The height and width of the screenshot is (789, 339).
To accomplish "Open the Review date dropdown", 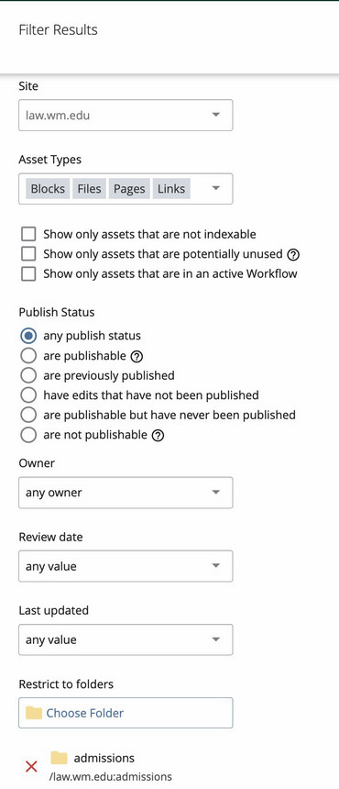I will pyautogui.click(x=126, y=566).
